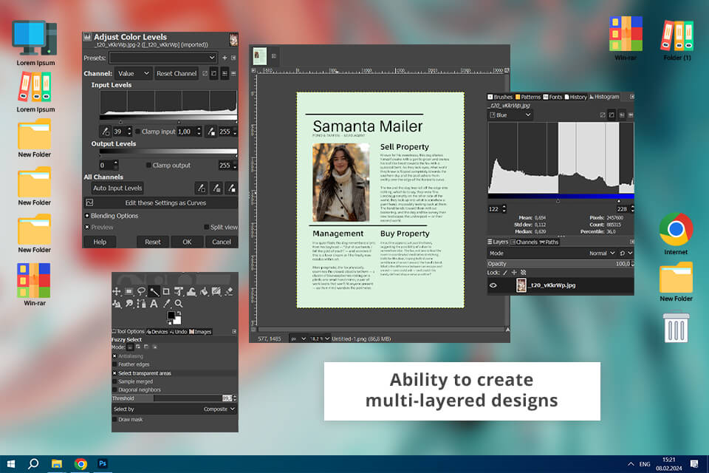Screen dimensions: 709x473
Task: Select the Move tool in toolbox
Action: tap(117, 291)
